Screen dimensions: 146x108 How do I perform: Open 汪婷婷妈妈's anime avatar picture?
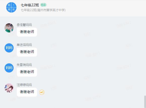(9, 88)
